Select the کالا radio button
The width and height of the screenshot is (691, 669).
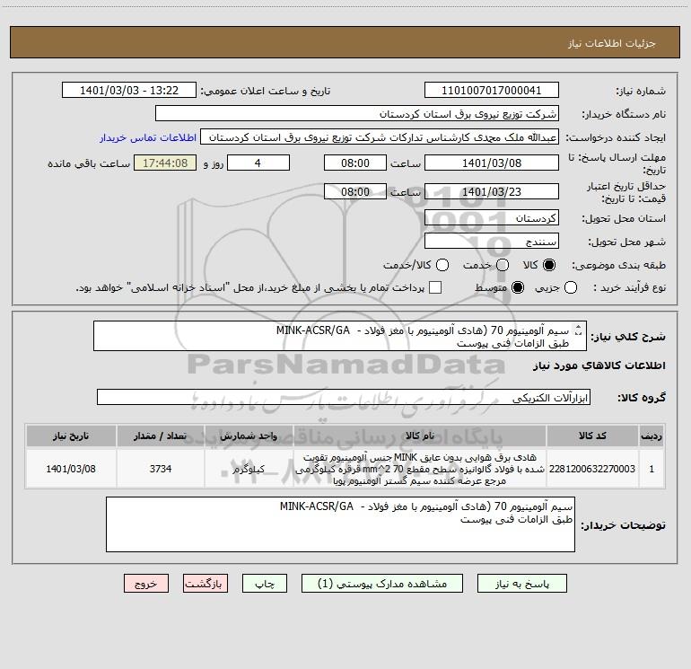click(x=549, y=265)
